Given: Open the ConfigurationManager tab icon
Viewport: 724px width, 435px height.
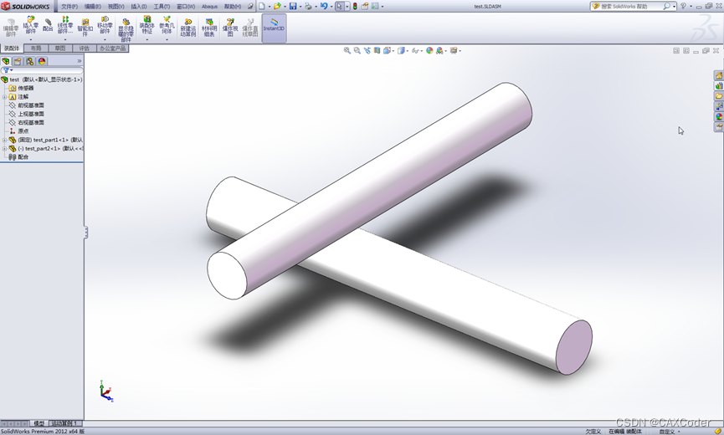Looking at the screenshot, I should click(x=30, y=61).
